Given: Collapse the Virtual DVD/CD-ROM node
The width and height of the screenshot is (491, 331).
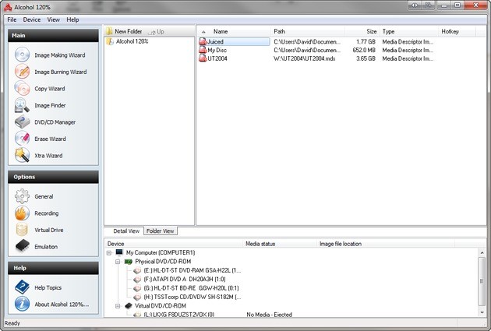Looking at the screenshot, I should 118,306.
